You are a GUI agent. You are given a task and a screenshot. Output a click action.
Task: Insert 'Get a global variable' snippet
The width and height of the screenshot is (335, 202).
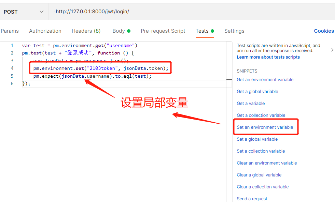pos(257,91)
